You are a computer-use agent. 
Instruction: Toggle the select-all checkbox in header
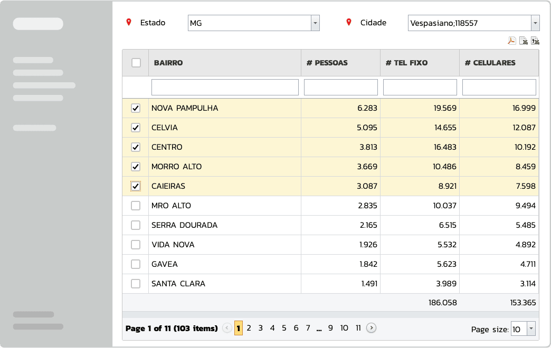(136, 63)
